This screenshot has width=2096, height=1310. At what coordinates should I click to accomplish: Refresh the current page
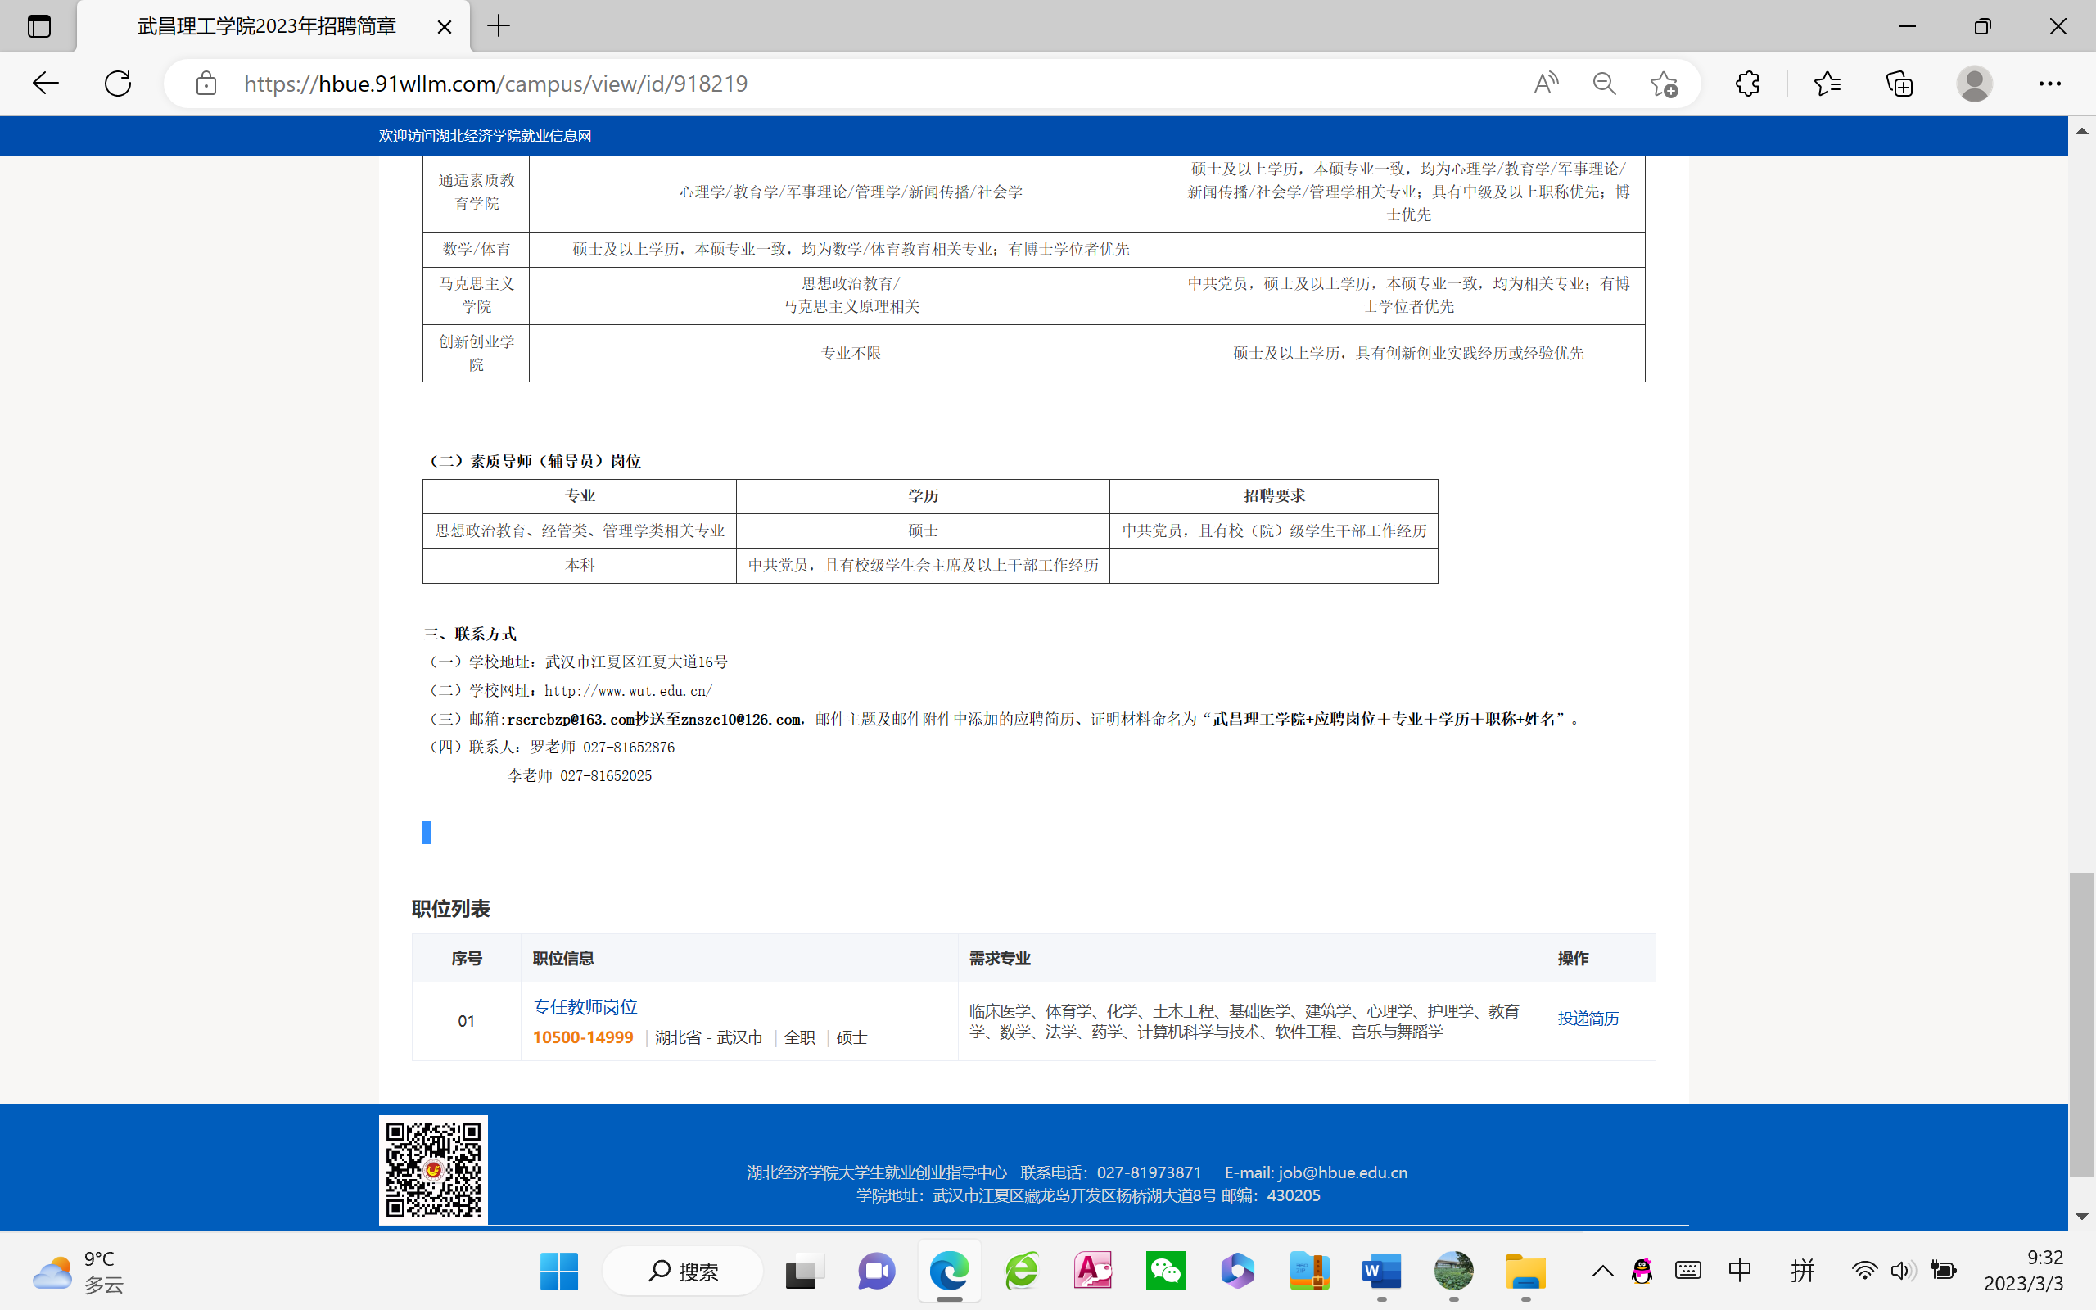[118, 84]
